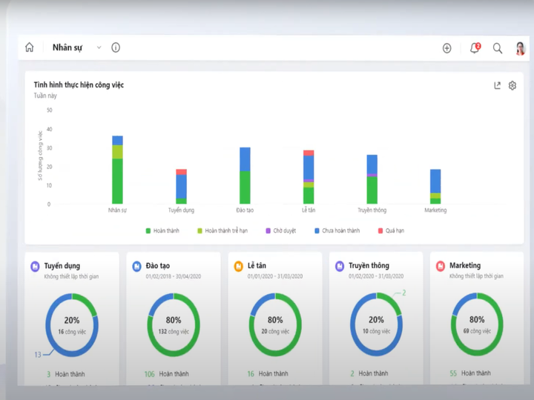Click the Truyền thông donut chart
534x400 pixels.
coord(376,325)
